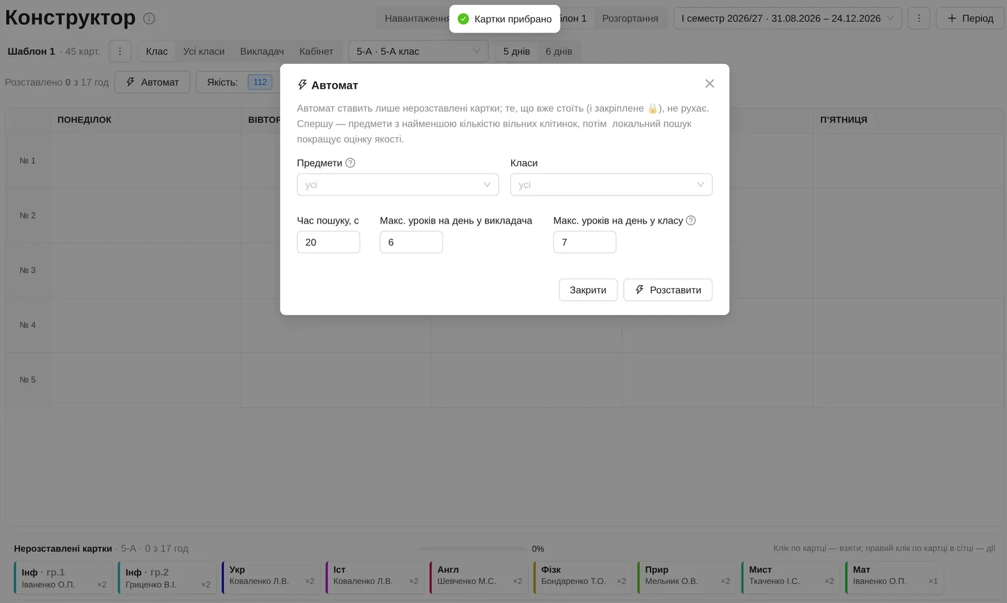Pick the Прир Мельник card
Image resolution: width=1007 pixels, height=603 pixels.
(x=687, y=577)
